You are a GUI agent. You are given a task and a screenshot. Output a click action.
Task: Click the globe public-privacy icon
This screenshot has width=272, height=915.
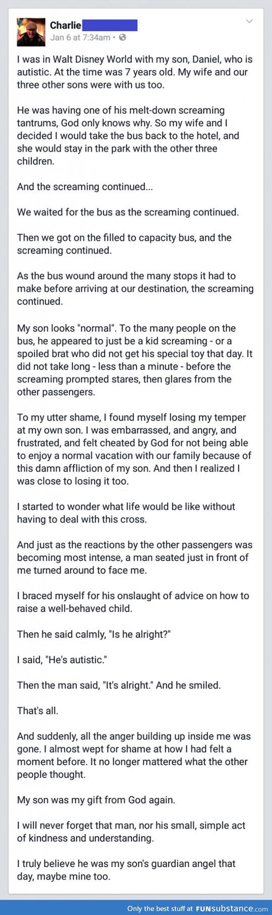[x=122, y=37]
